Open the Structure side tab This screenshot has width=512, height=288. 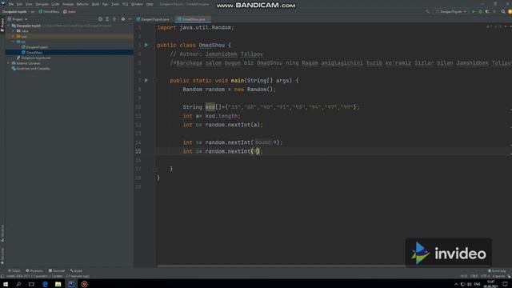[2, 233]
